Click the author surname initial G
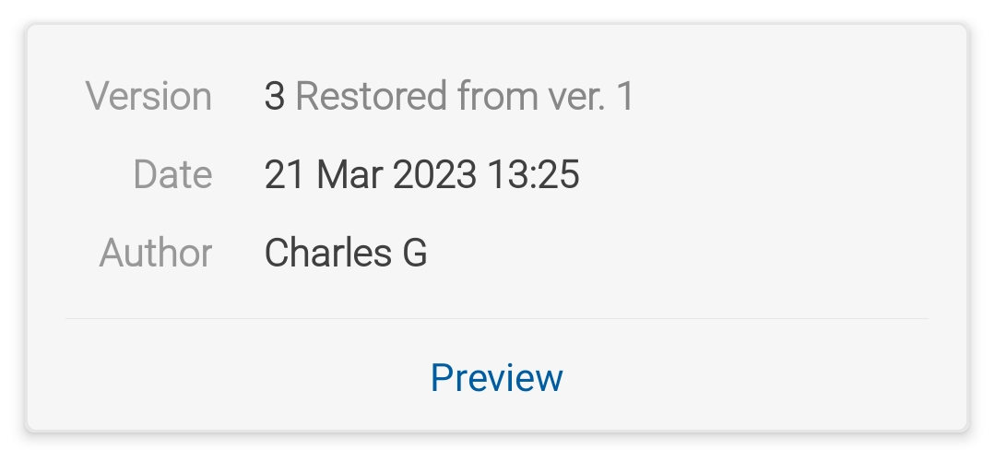 pyautogui.click(x=415, y=253)
